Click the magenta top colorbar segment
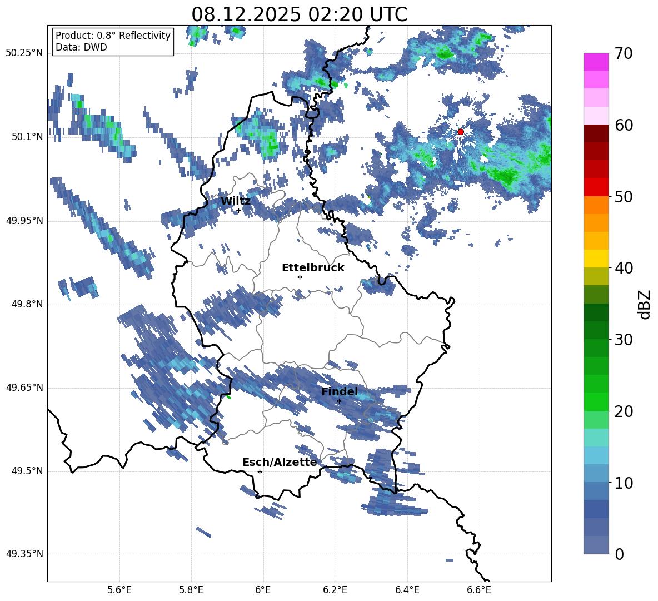The width and height of the screenshot is (658, 601). coord(596,62)
